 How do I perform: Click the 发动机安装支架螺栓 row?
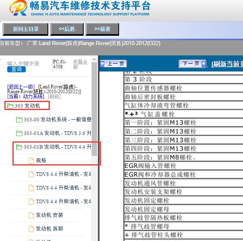tap(183, 192)
